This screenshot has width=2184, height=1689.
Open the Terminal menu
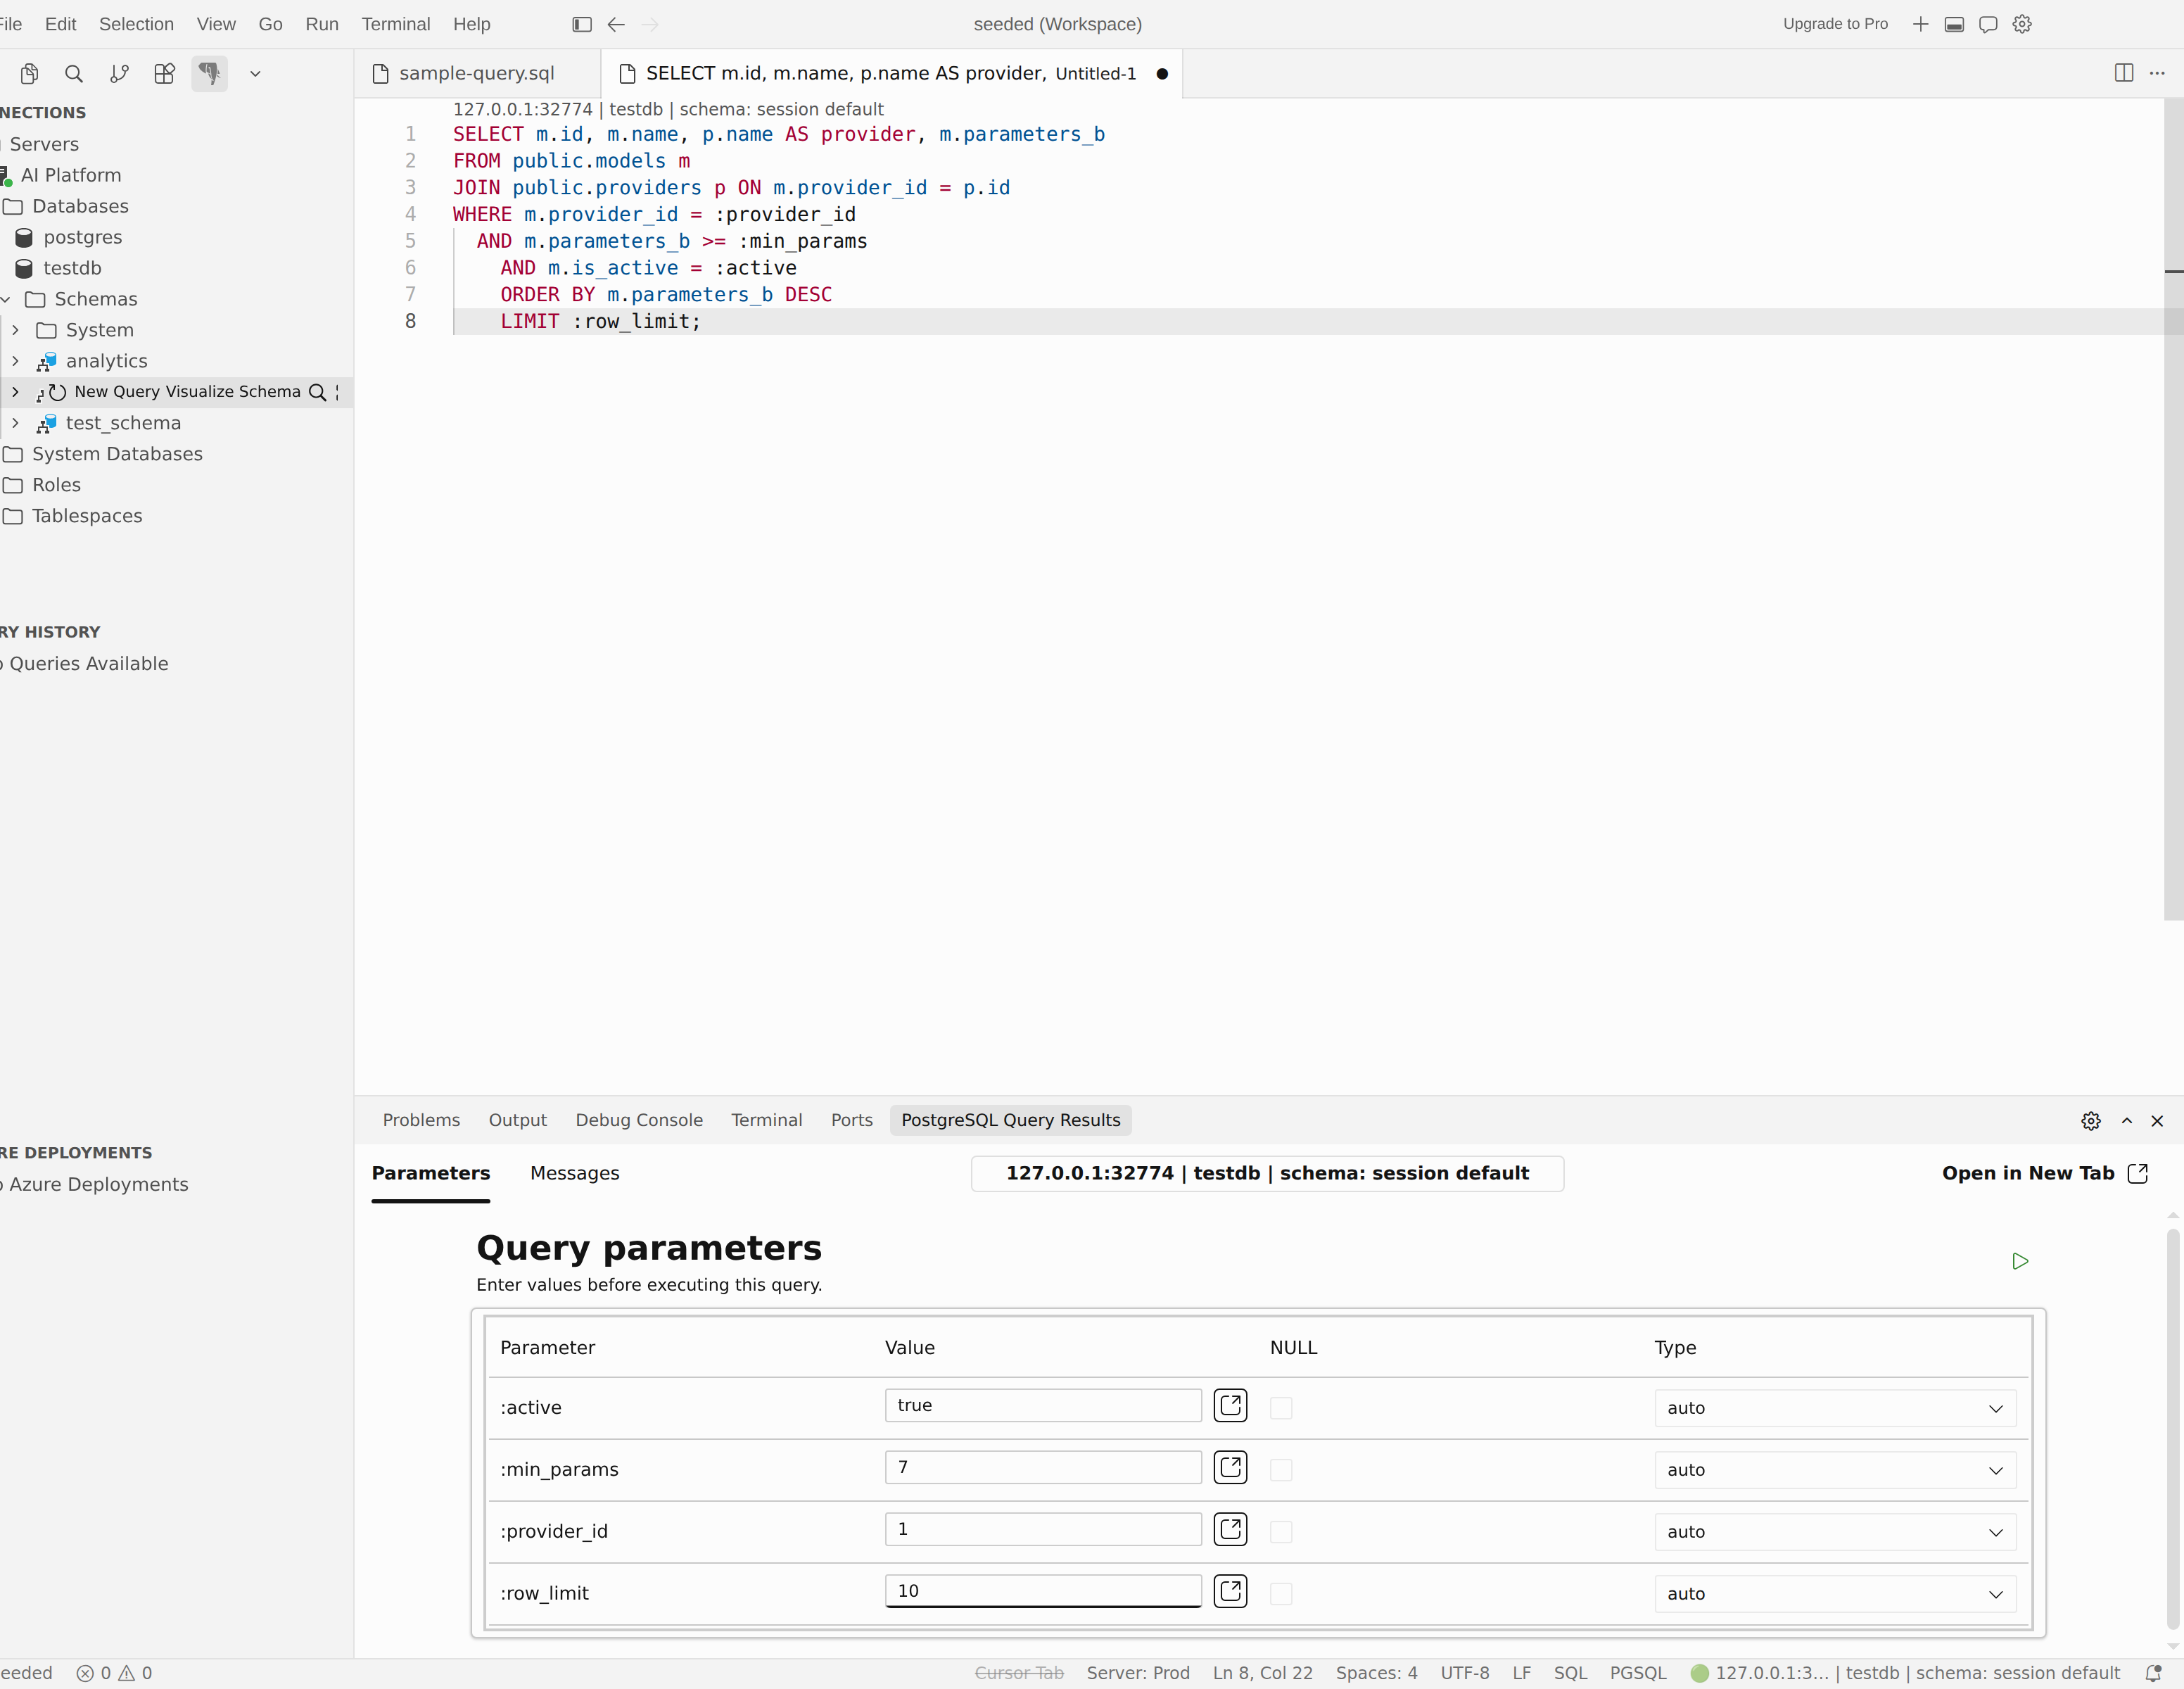pos(396,24)
